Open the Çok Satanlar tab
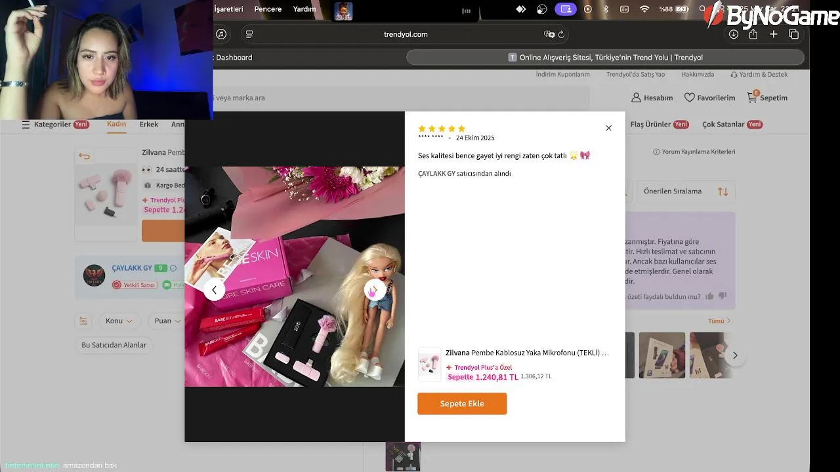Image resolution: width=840 pixels, height=472 pixels. (x=732, y=125)
